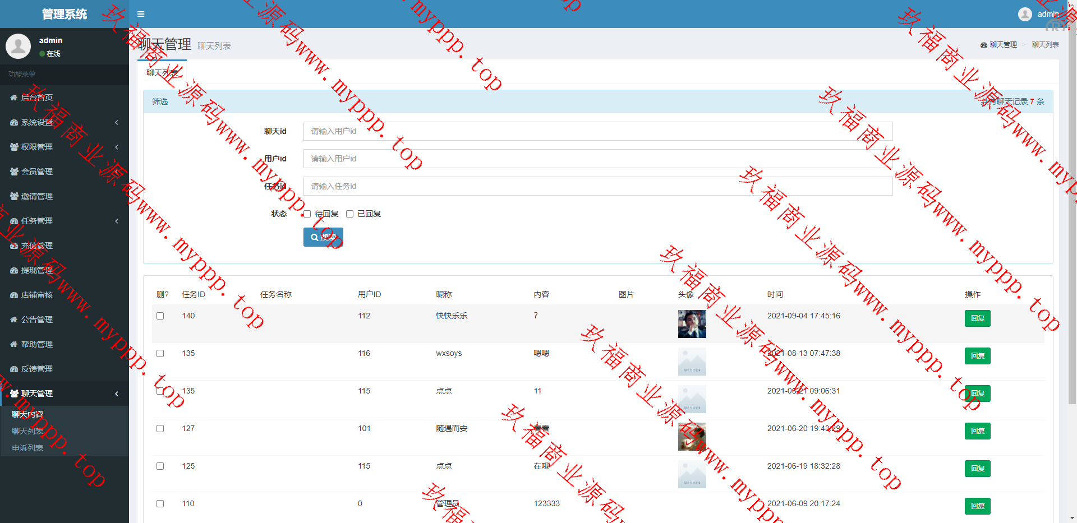Image resolution: width=1077 pixels, height=523 pixels.
Task: Click the users icon beside 邀请管理
Action: pos(14,196)
